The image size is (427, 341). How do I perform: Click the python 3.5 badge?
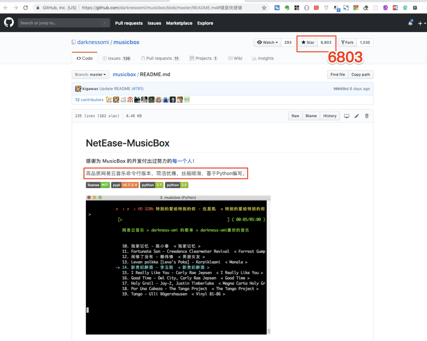click(176, 185)
